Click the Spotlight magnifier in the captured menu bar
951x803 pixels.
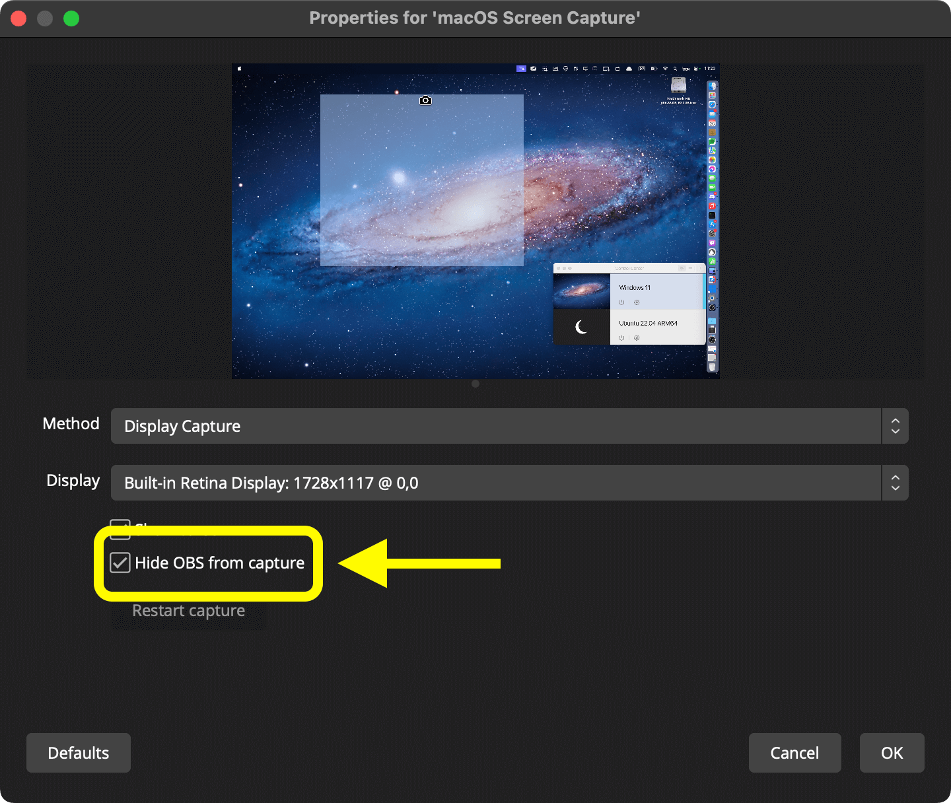pos(675,69)
